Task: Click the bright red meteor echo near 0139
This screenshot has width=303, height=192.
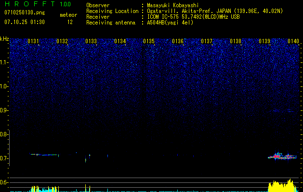Action: pos(282,156)
